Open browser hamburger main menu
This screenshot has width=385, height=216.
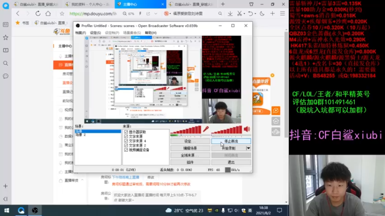[x=282, y=14]
